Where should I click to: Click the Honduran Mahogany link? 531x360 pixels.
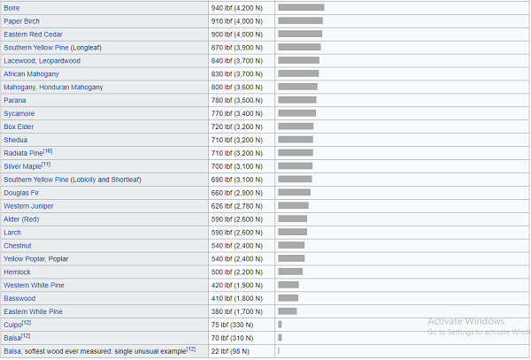point(71,87)
